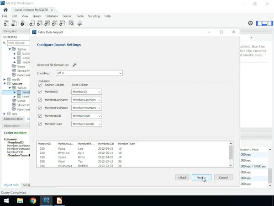Open the MemberTeamID destination dropdown

tap(86, 124)
